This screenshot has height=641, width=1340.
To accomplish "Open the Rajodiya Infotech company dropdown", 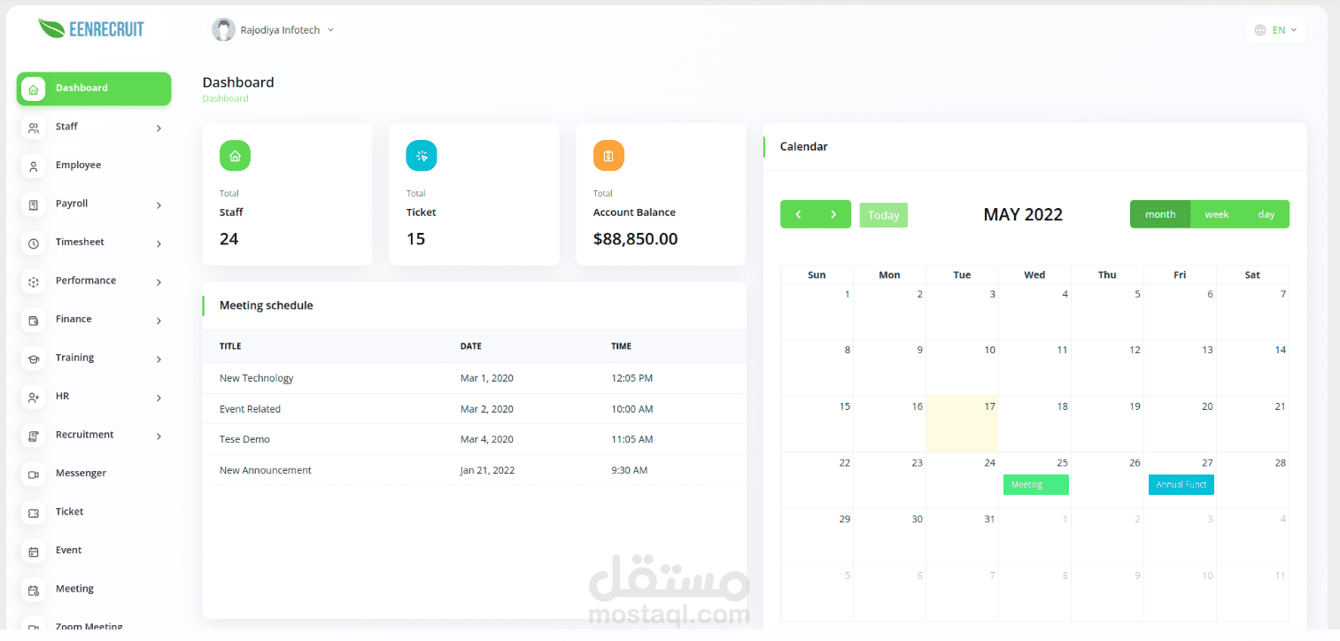I will [273, 29].
